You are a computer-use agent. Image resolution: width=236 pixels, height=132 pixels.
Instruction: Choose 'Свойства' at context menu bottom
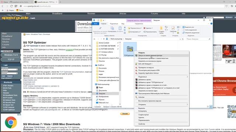(162, 124)
